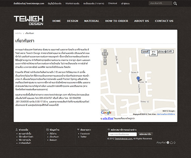Click fourth link under help footer column
The width and height of the screenshot is (191, 158).
click(x=25, y=143)
